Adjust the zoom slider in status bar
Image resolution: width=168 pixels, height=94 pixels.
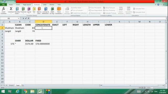(x=152, y=88)
